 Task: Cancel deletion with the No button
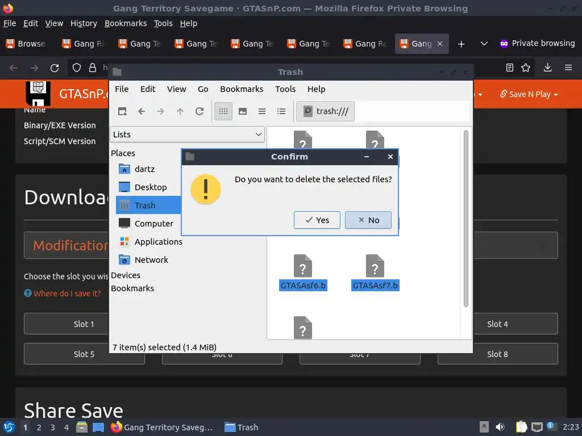368,220
